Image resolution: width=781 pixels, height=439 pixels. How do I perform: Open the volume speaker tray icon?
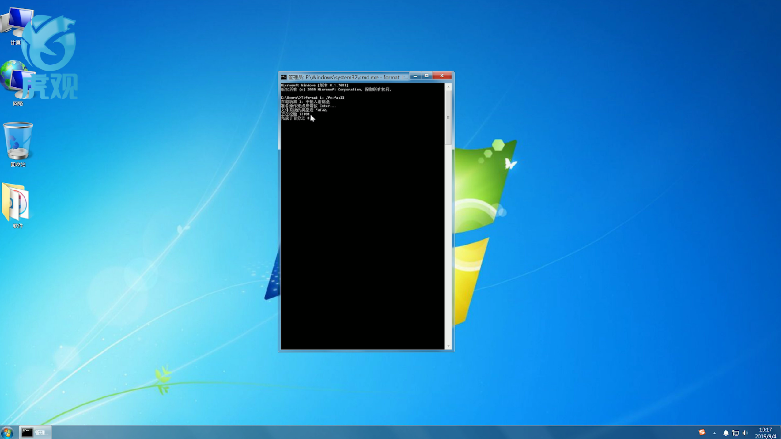745,433
